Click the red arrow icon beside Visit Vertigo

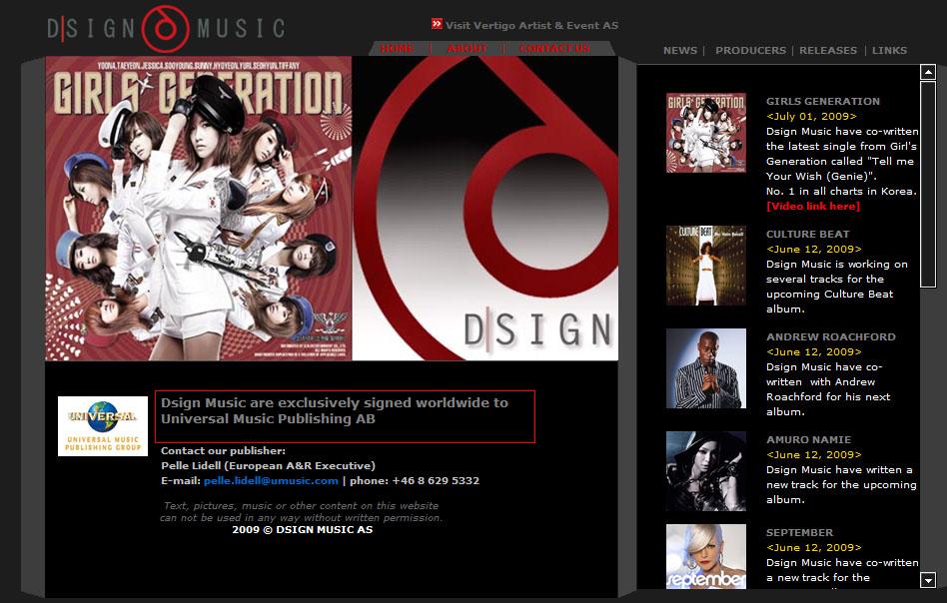(437, 24)
